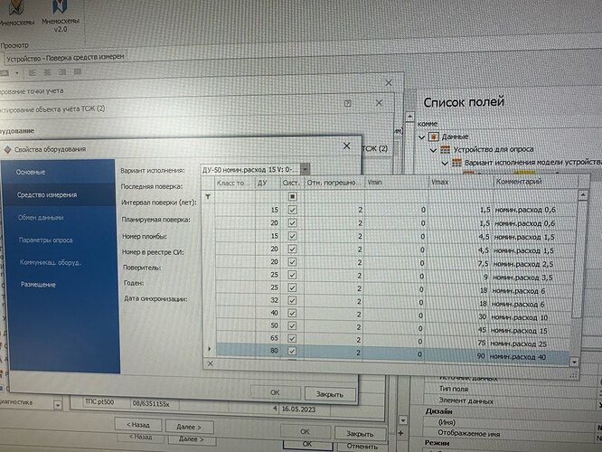The width and height of the screenshot is (602, 452).
Task: Toggle checkbox in row номин.расход 3,5
Action: (x=292, y=275)
